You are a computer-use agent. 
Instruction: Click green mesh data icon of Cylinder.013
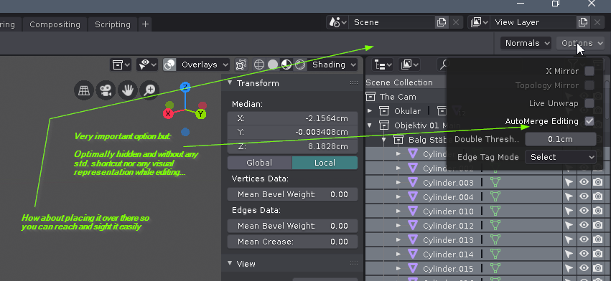click(495, 240)
